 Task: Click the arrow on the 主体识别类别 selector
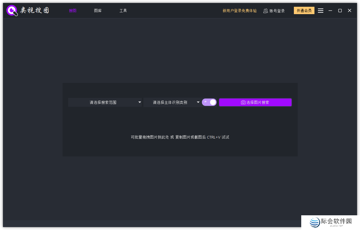[198, 102]
